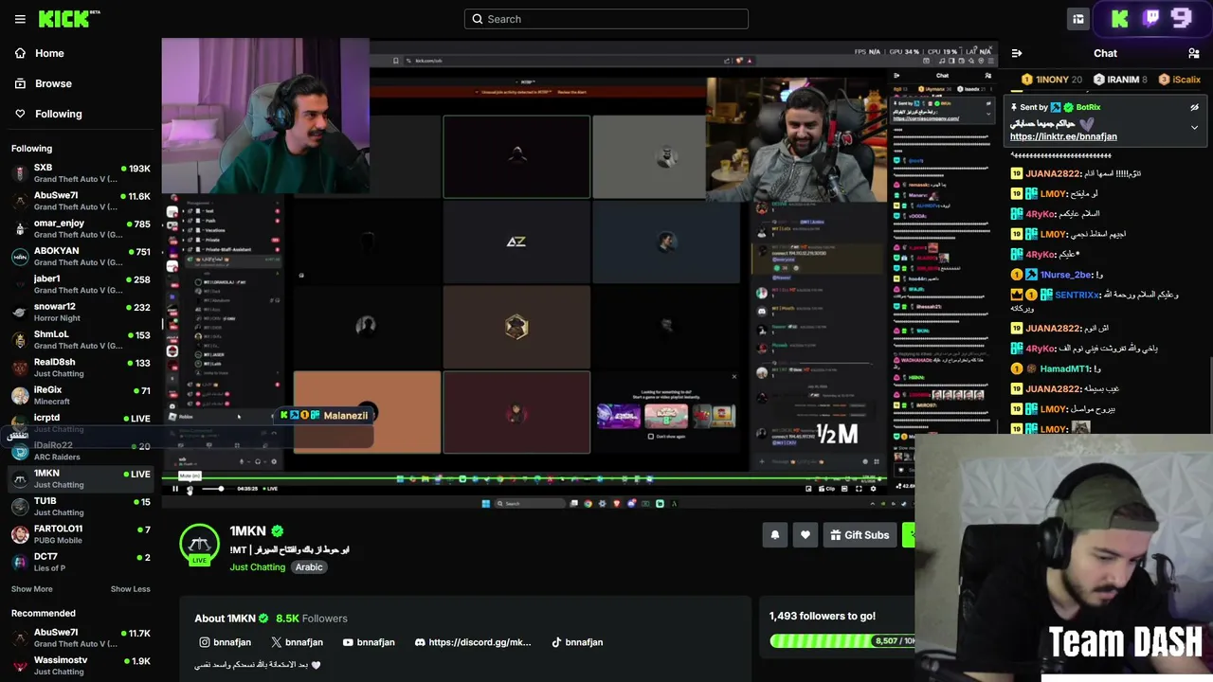The height and width of the screenshot is (682, 1213).
Task: Jump to LIVE in the player
Action: click(x=270, y=489)
